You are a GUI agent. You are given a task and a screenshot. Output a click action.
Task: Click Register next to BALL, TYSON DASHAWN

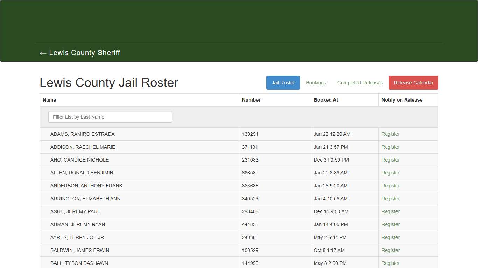click(x=391, y=263)
